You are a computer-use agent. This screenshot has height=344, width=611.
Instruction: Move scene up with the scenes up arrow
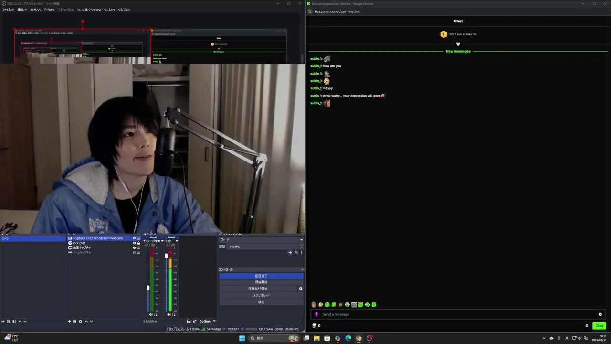tap(20, 321)
